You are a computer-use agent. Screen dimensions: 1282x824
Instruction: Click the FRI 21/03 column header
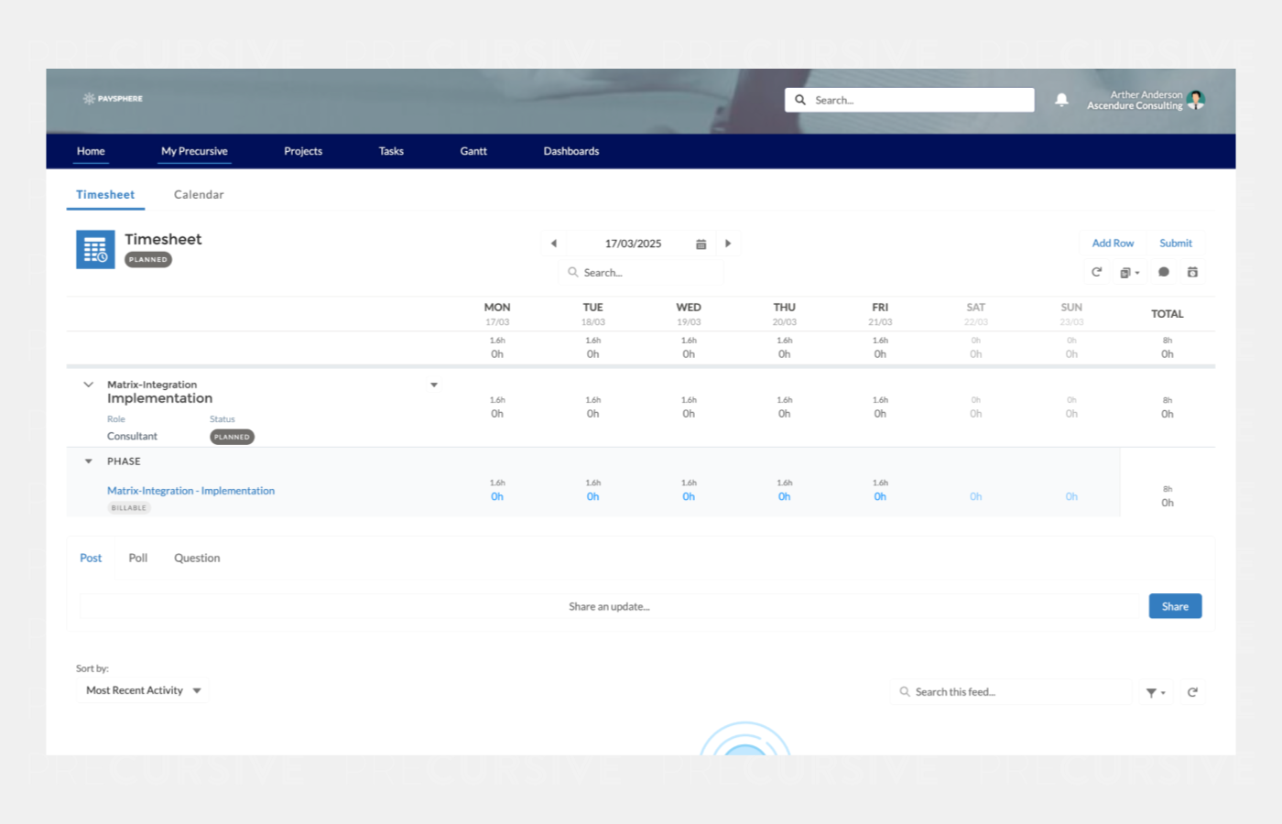(x=880, y=314)
